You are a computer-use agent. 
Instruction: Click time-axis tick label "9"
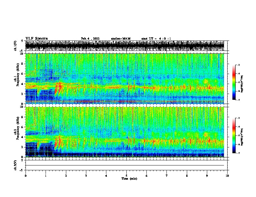(207, 176)
